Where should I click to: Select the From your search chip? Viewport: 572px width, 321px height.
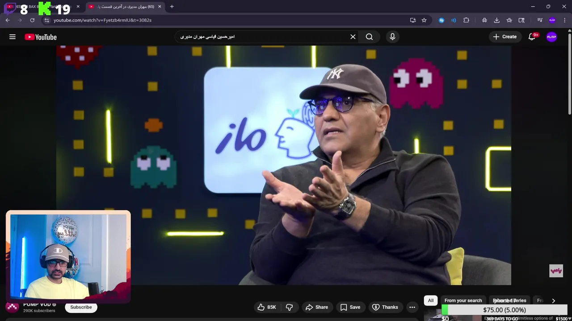[463, 300]
